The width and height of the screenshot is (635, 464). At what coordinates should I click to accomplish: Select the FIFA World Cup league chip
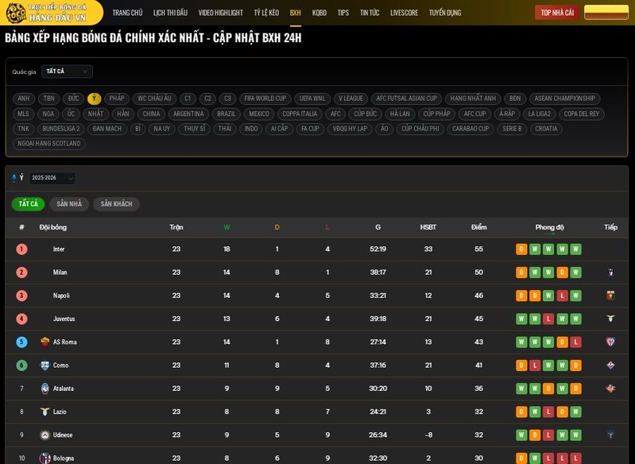265,99
